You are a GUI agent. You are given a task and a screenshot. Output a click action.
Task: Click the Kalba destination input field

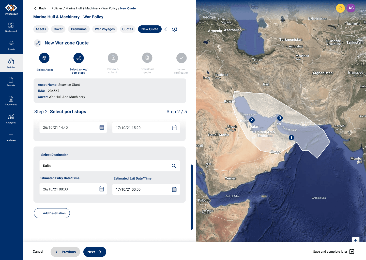tap(110, 166)
